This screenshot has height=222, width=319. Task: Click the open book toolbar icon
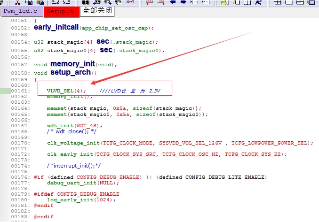247,2
